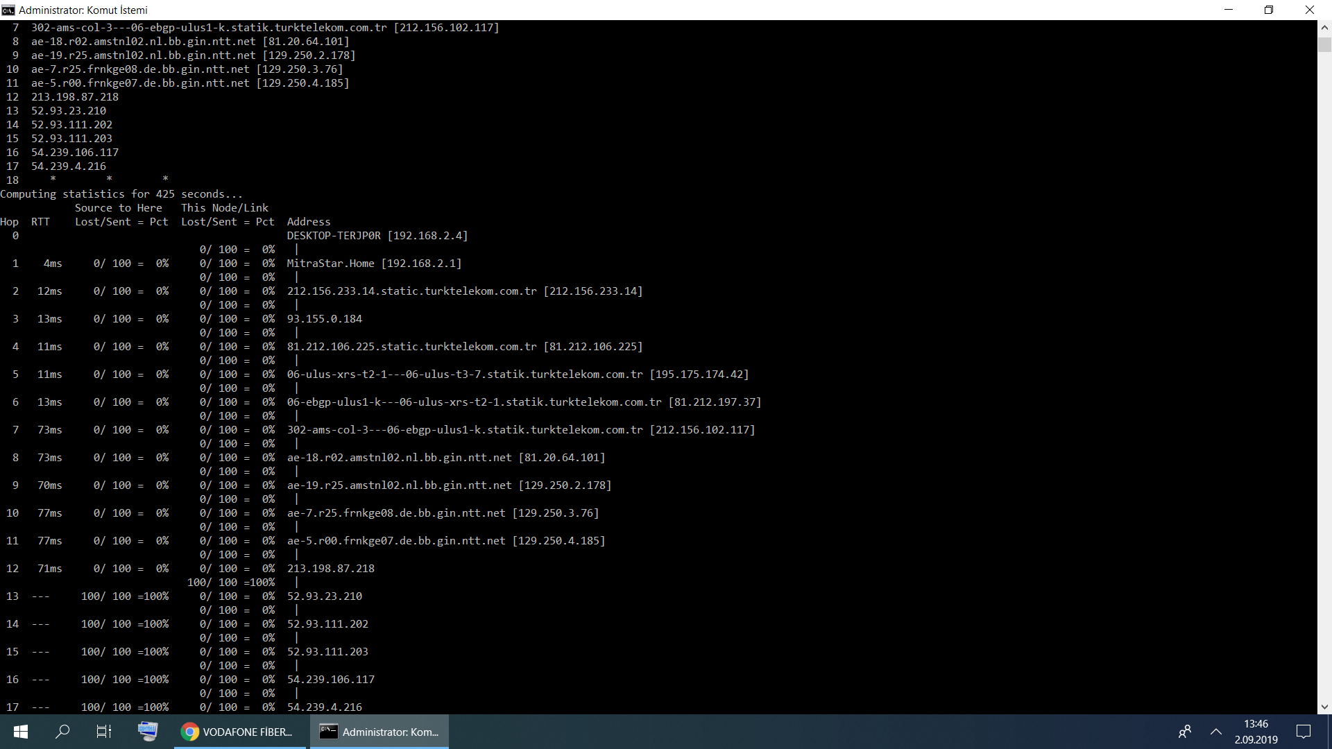Screen dimensions: 1332x749
Task: Click trace hop 10 'ae-7.r25.frnkge08' upper entry
Action: (x=187, y=69)
